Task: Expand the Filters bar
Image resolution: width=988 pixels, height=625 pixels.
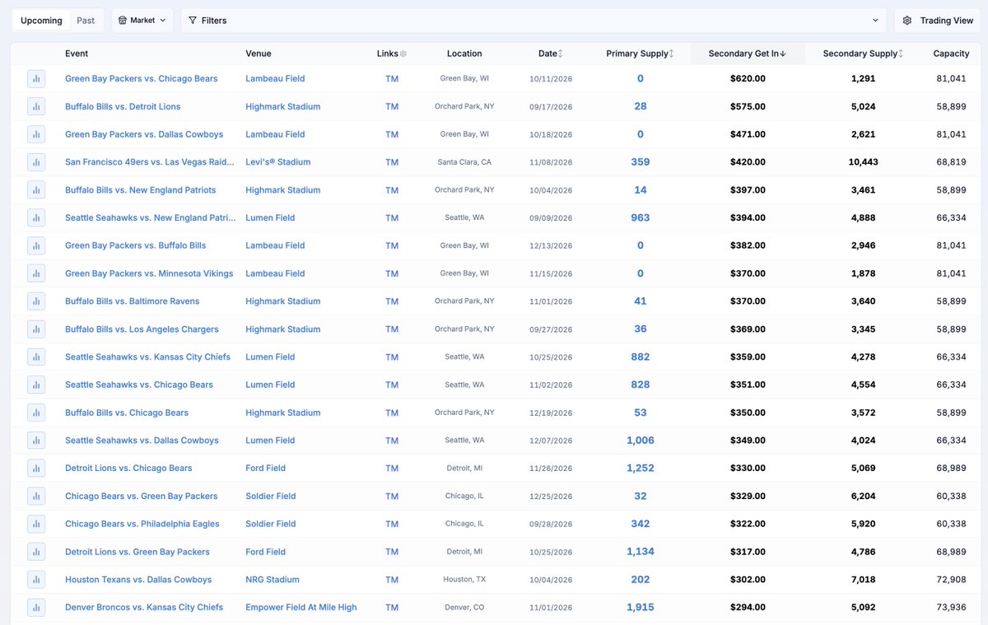Action: point(534,21)
